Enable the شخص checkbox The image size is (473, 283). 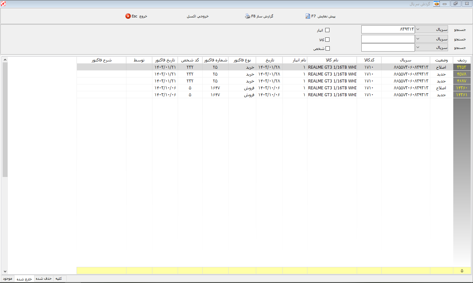tap(327, 49)
